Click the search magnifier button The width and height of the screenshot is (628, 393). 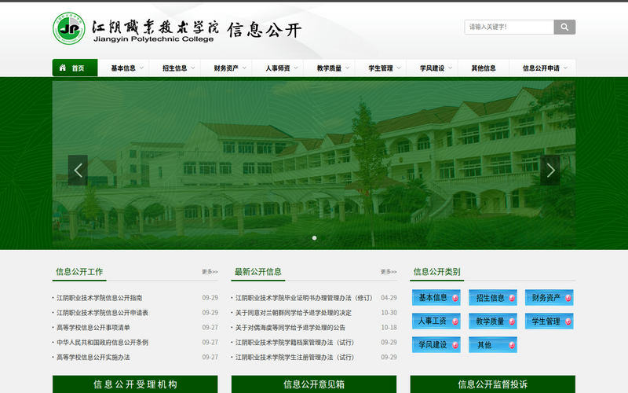564,27
